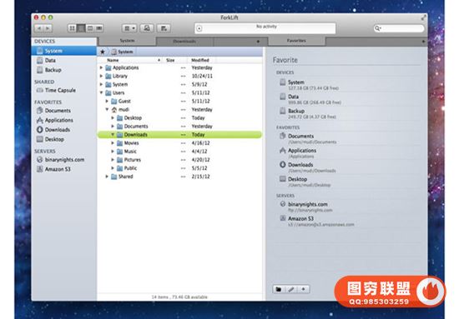Select Data volume in the sidebar
459x319 pixels.
coord(64,61)
